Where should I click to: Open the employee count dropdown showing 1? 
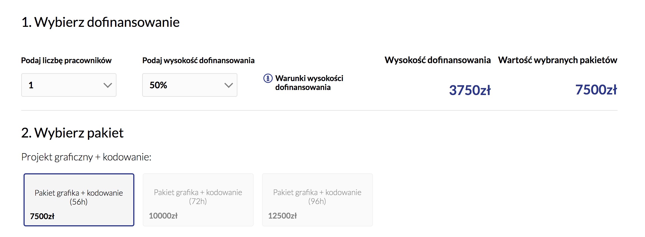click(69, 85)
